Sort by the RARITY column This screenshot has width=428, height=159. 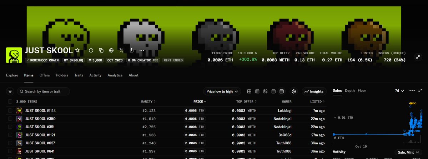148,101
